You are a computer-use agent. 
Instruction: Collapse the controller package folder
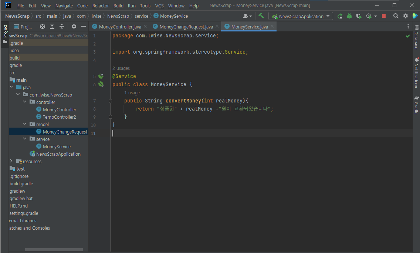click(x=25, y=102)
